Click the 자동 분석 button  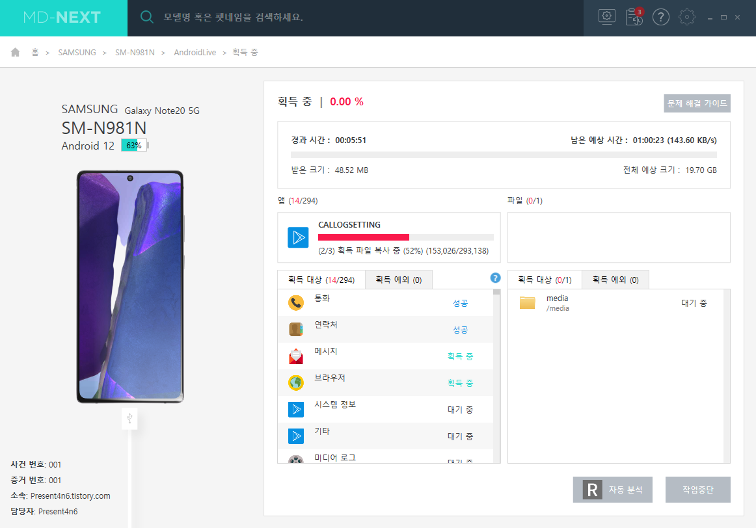[x=613, y=490]
